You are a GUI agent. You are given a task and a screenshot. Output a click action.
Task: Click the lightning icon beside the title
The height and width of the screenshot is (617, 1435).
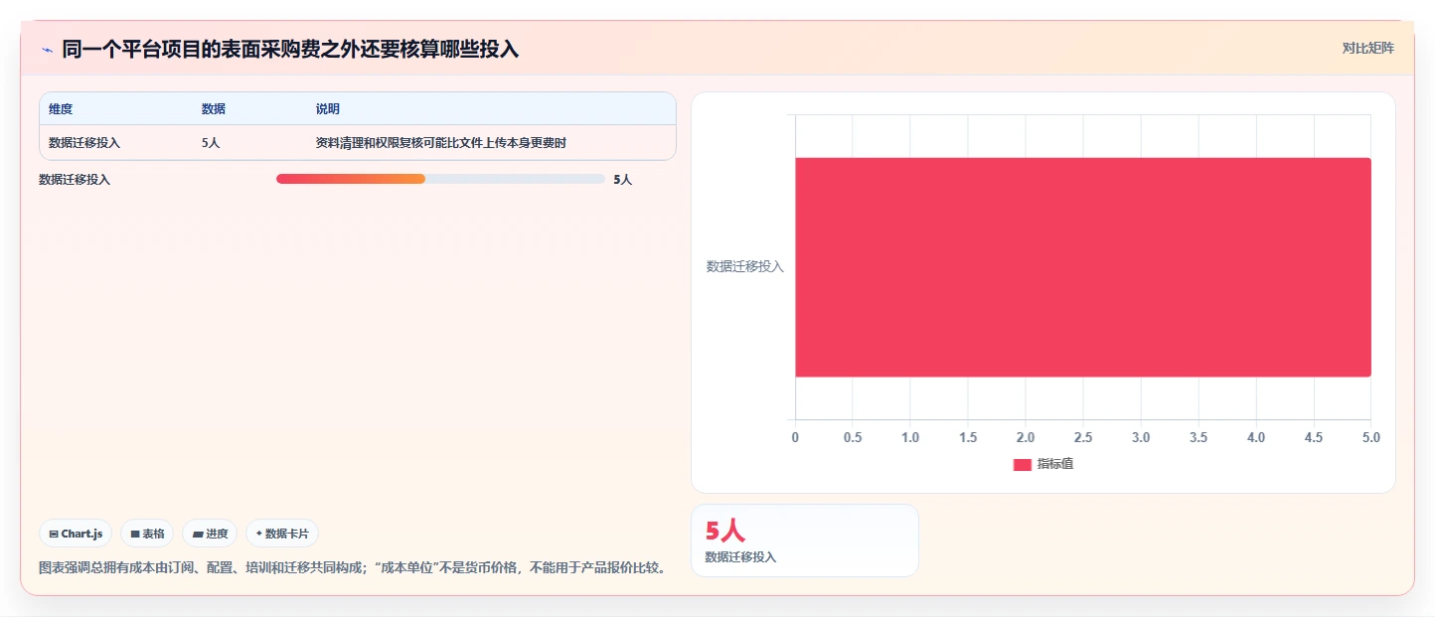coord(47,49)
